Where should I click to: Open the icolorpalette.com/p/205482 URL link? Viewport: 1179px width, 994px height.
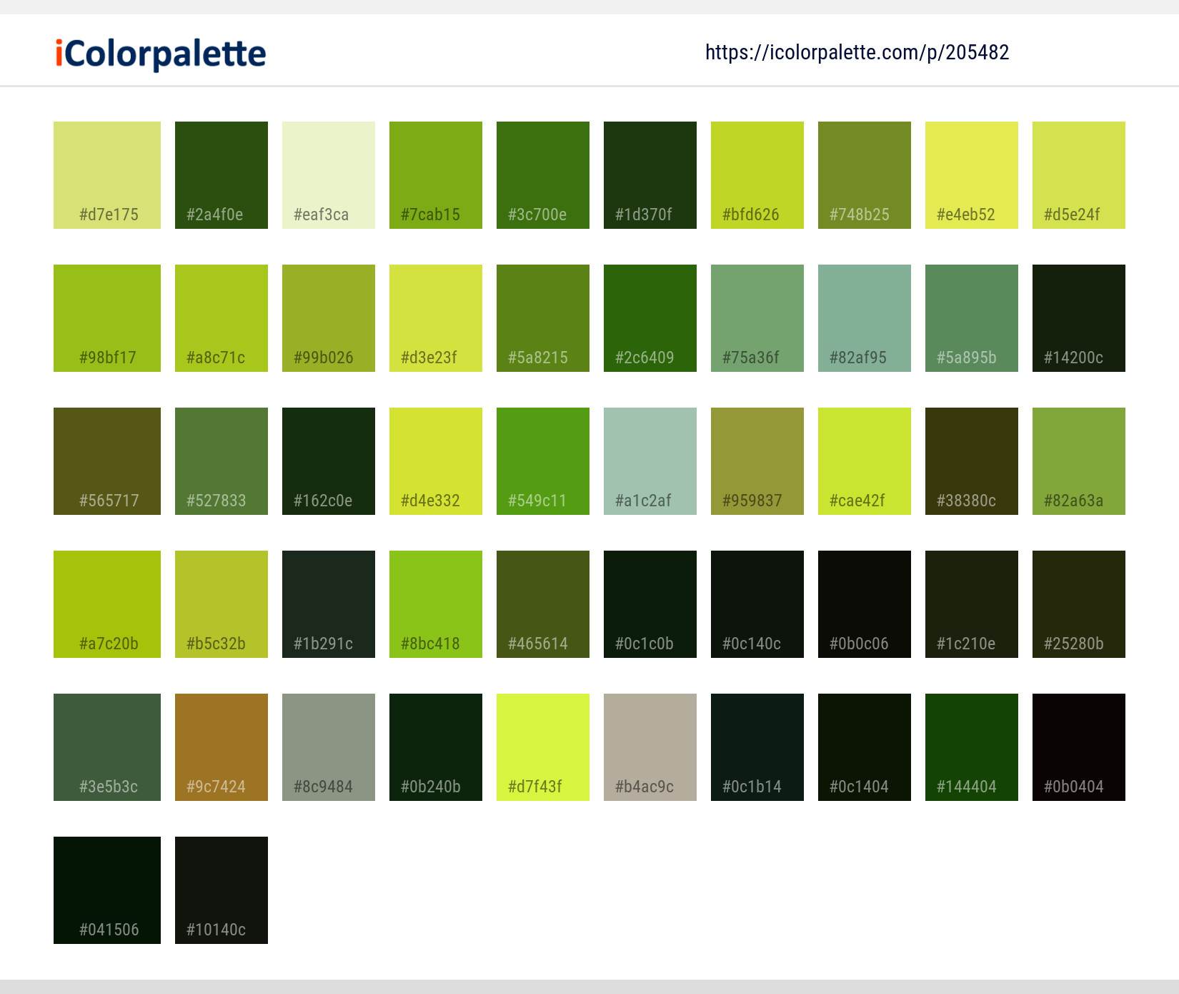857,52
